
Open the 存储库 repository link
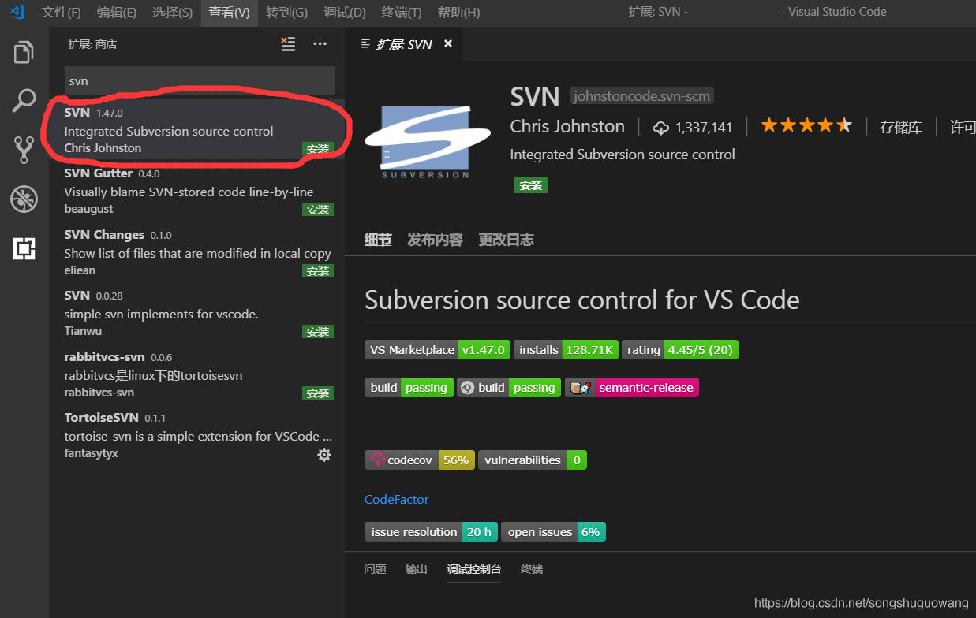[x=901, y=126]
